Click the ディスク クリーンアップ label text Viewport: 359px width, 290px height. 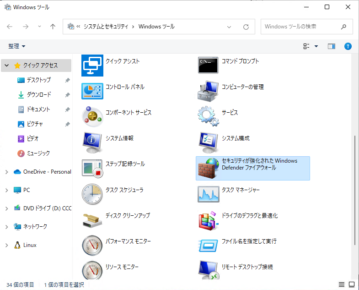point(128,215)
